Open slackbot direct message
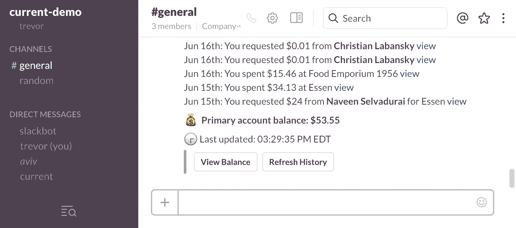This screenshot has height=228, width=516. (x=38, y=131)
